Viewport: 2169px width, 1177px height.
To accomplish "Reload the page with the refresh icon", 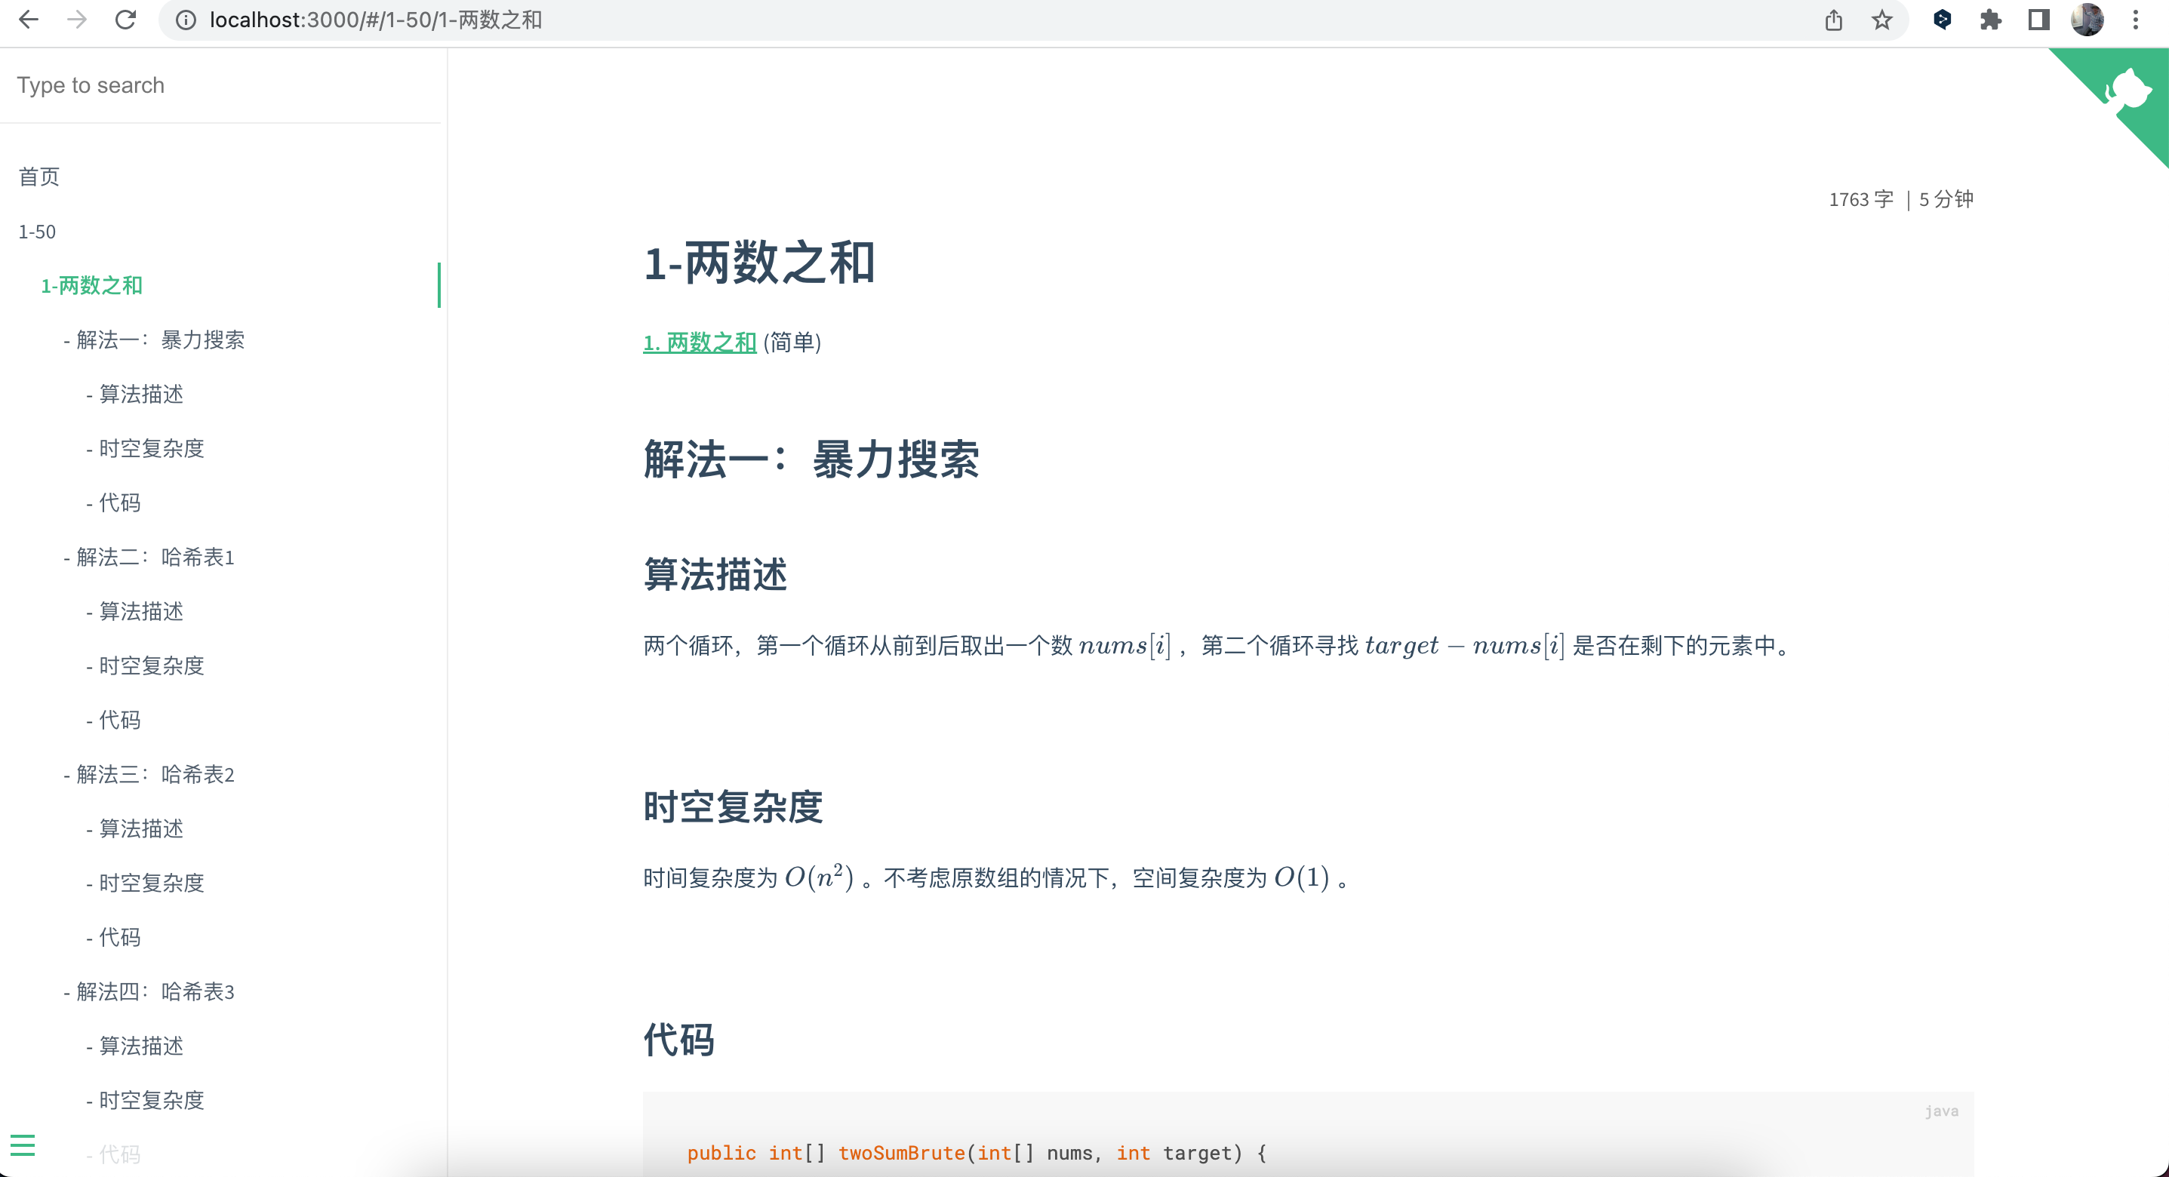I will point(125,20).
